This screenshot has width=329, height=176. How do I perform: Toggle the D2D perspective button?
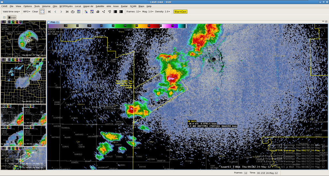(12, 17)
